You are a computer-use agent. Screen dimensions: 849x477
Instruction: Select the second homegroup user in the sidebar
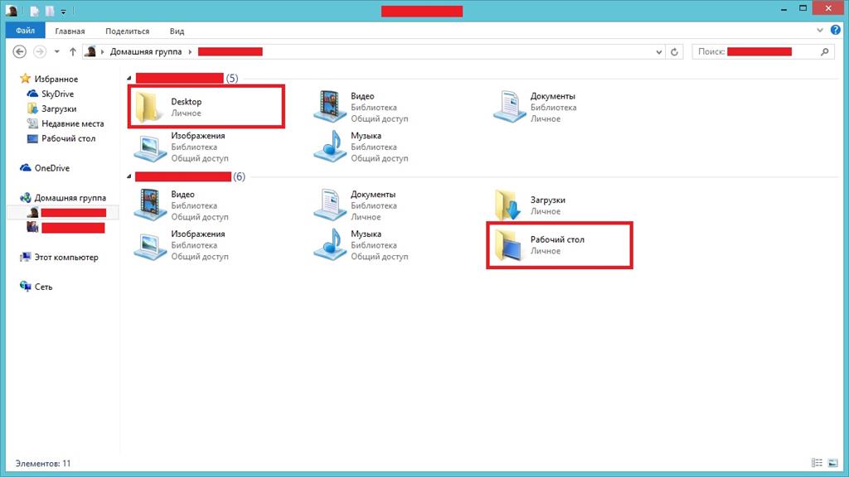click(66, 228)
